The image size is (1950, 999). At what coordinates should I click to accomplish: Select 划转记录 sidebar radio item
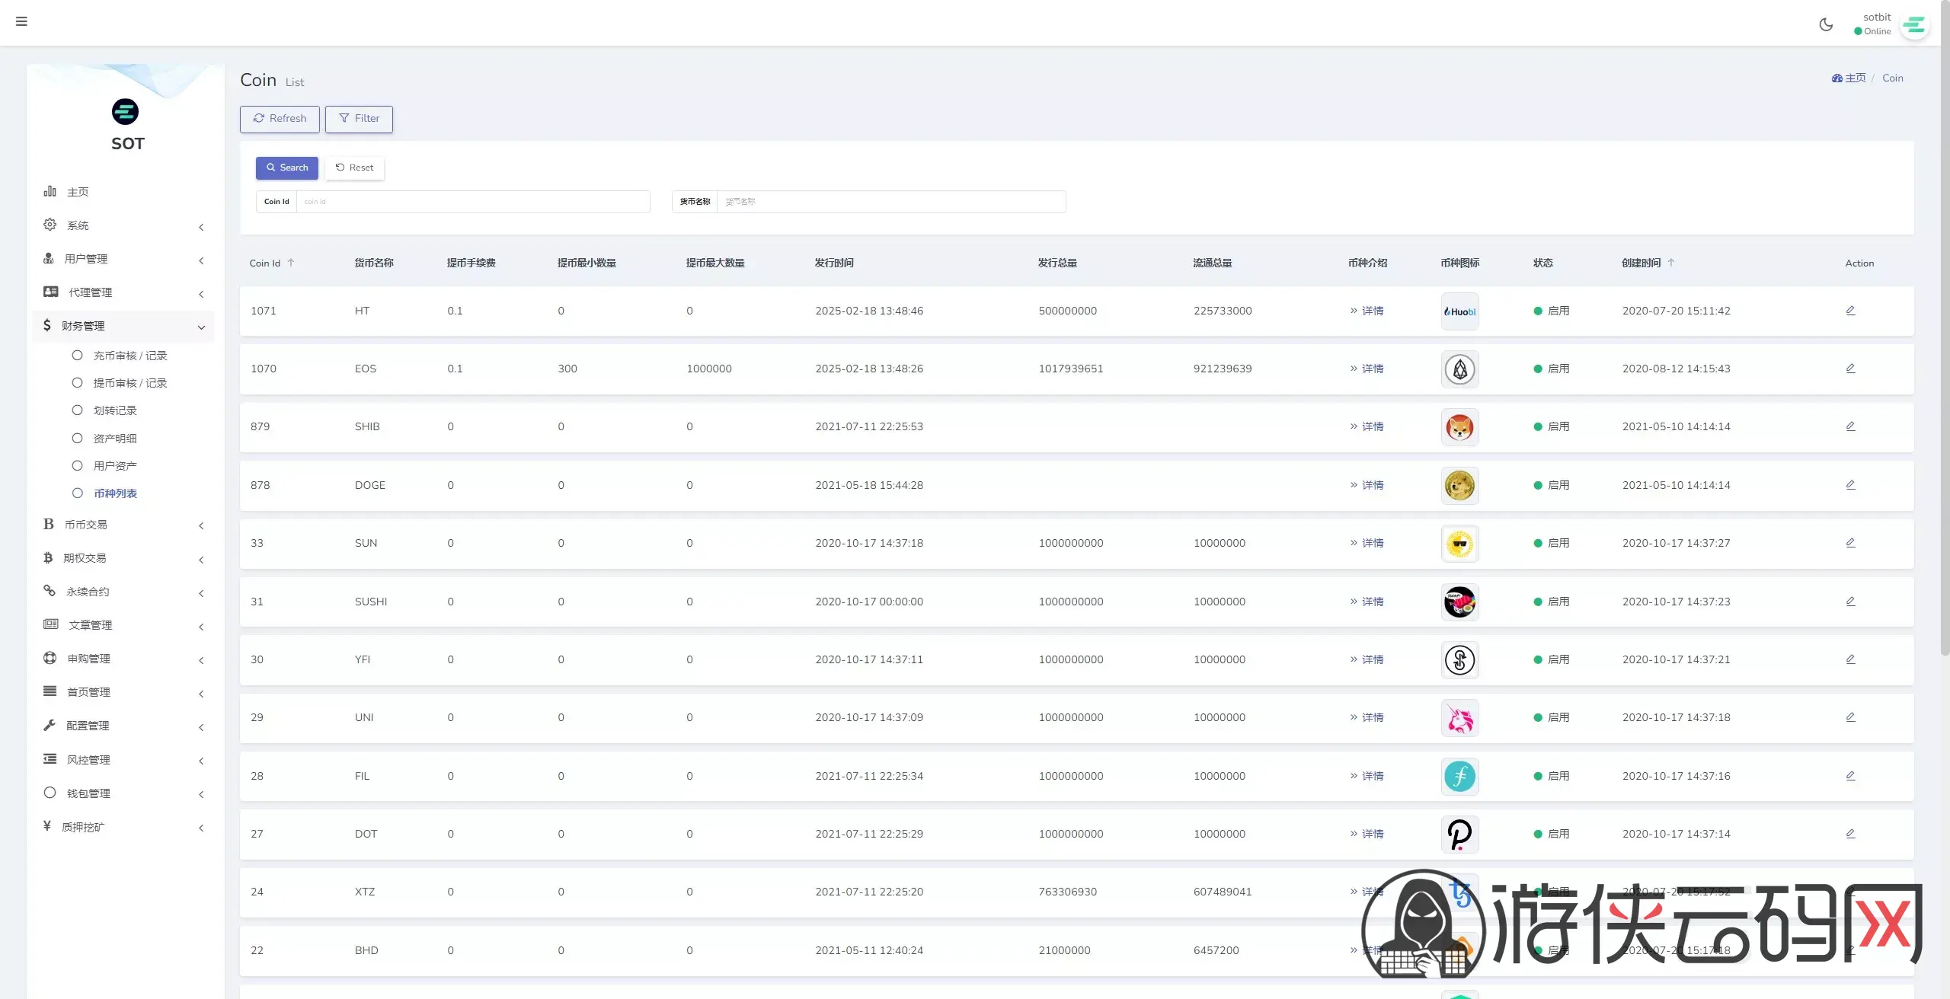click(x=115, y=410)
